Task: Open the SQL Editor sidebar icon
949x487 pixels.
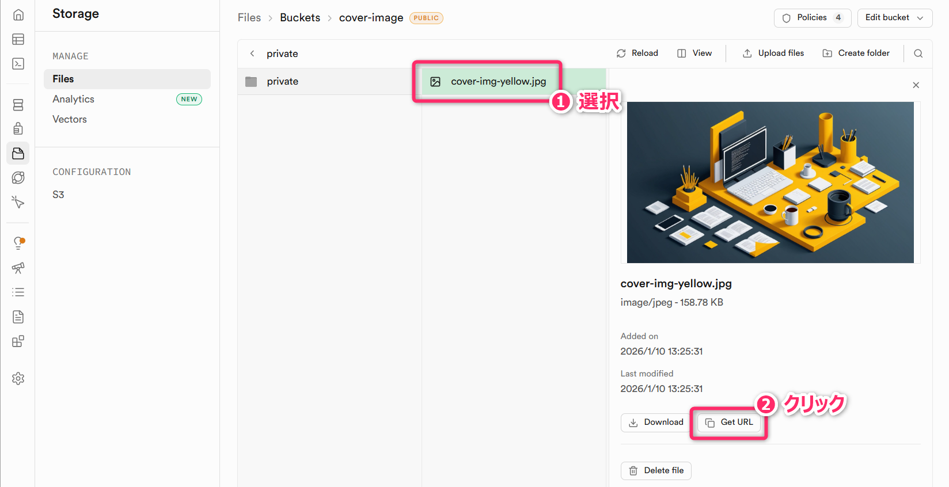Action: tap(18, 63)
